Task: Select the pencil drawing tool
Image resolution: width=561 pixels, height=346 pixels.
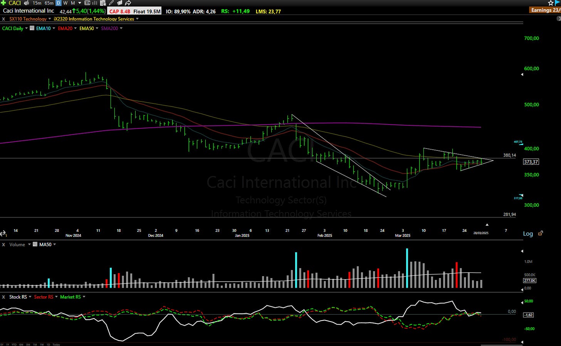Action: [x=111, y=3]
